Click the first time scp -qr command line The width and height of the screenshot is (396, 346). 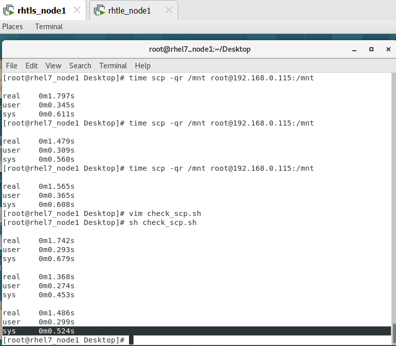pyautogui.click(x=158, y=78)
